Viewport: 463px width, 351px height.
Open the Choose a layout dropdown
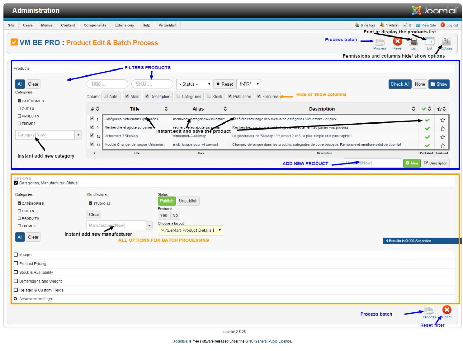tap(190, 230)
